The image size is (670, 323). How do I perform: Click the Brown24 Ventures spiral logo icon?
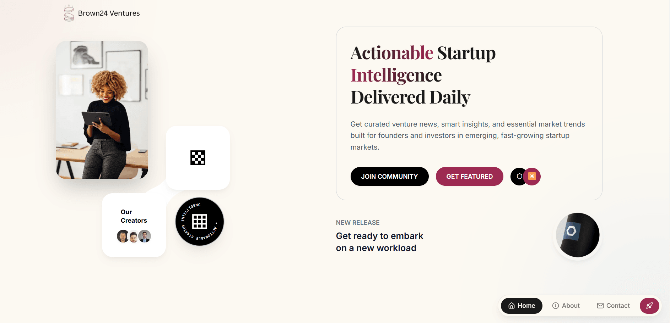pyautogui.click(x=69, y=13)
